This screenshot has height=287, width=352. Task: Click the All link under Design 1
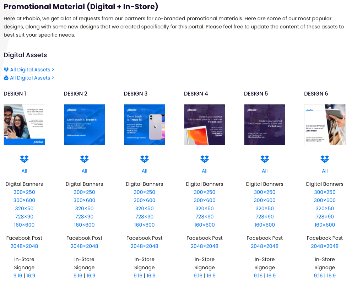pos(24,171)
